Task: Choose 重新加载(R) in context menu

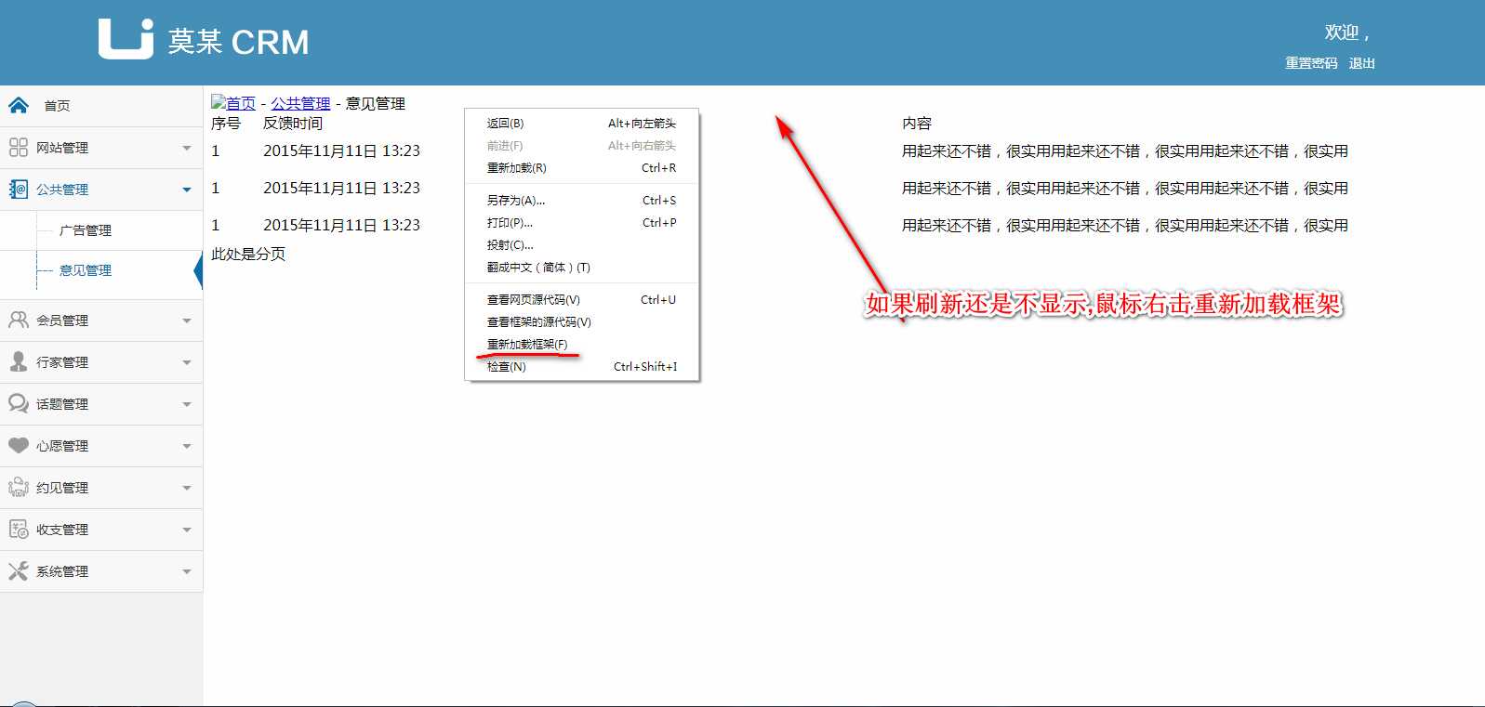Action: point(581,167)
